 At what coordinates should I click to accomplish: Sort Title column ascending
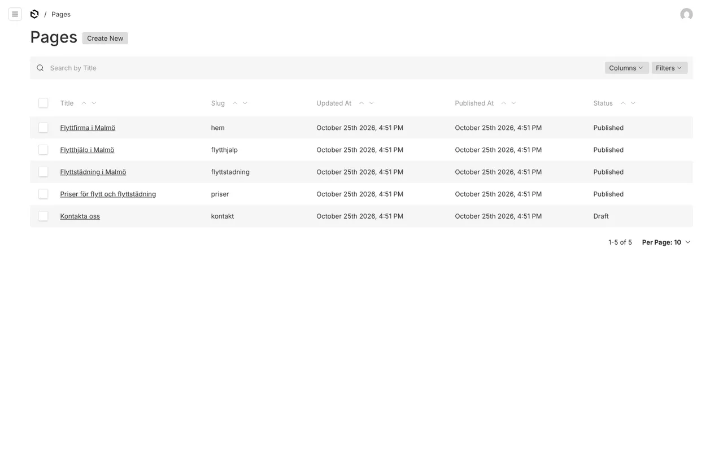click(84, 103)
